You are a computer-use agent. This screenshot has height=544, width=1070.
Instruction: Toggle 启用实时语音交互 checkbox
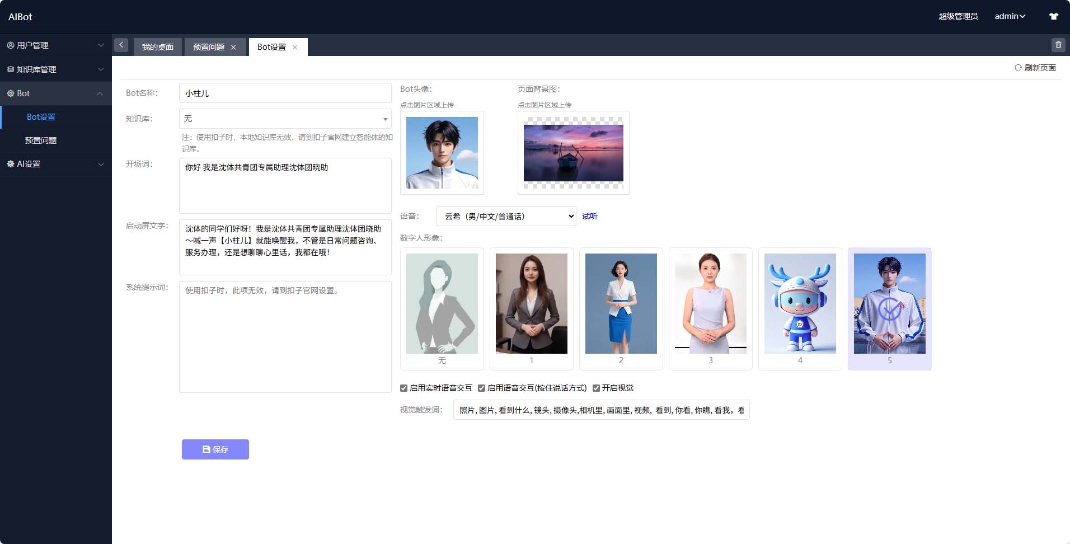404,388
